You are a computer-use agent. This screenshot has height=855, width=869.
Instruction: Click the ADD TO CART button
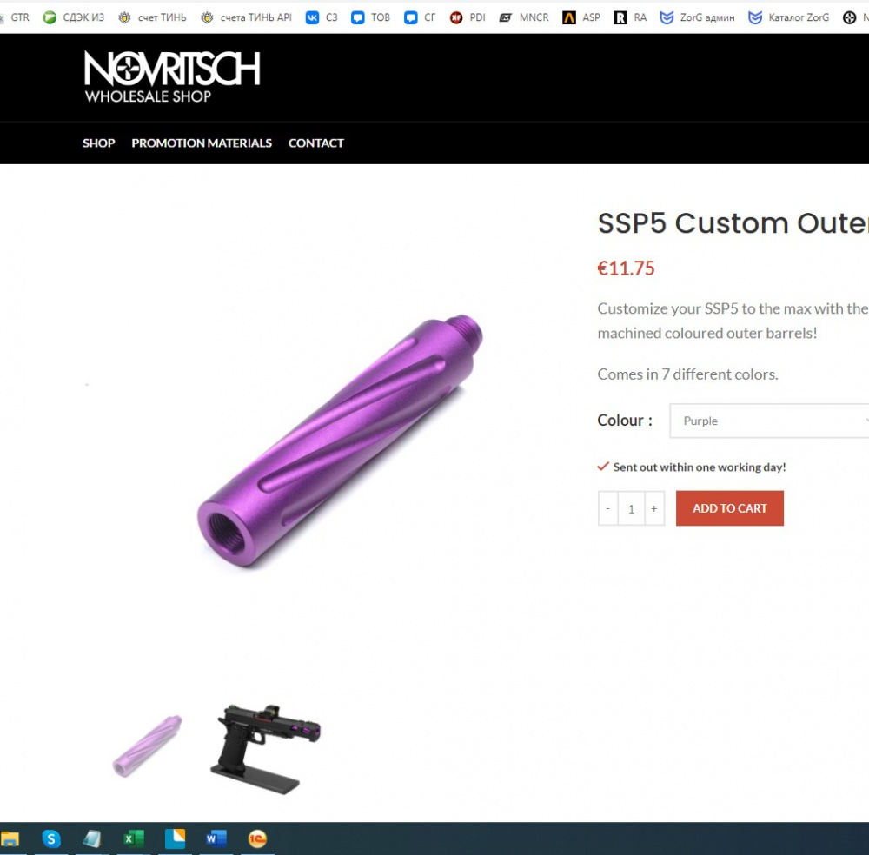pos(729,508)
